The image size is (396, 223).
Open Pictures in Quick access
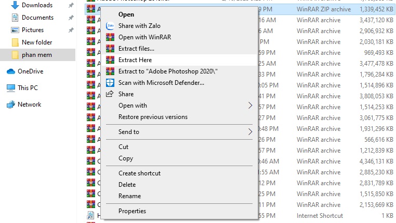point(32,30)
